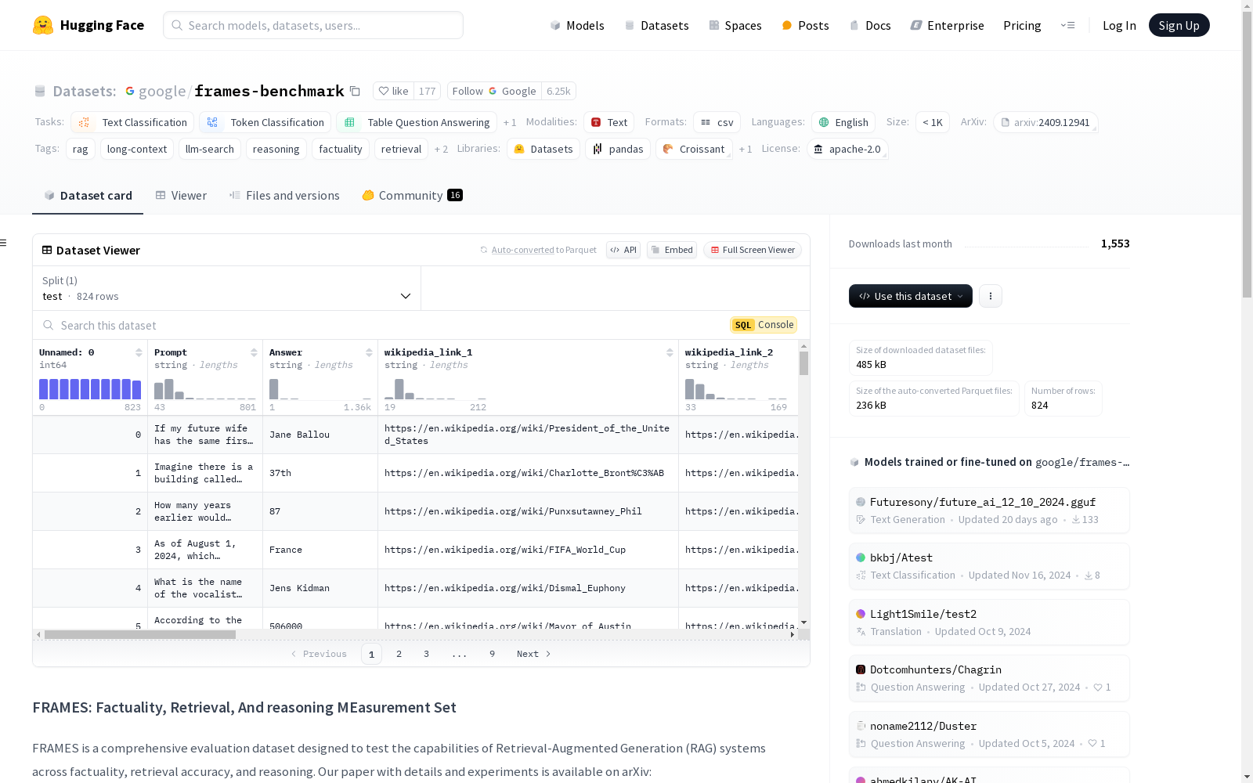Click the Datasets library tag
1253x783 pixels.
pyautogui.click(x=543, y=149)
